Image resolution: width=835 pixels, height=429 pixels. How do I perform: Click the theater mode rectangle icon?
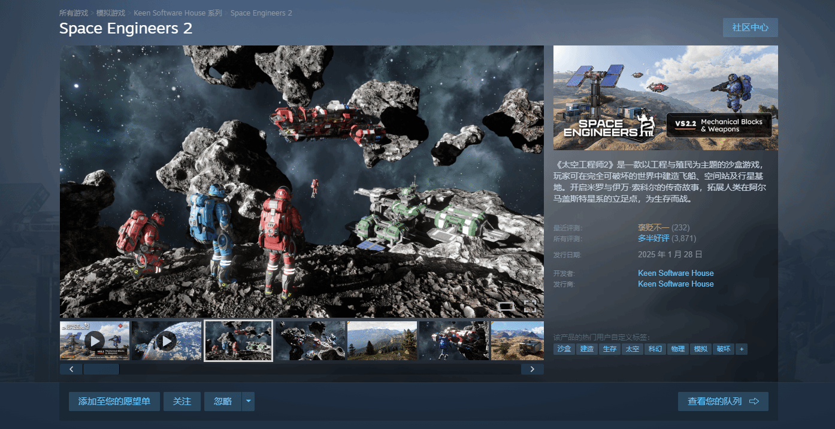(x=506, y=307)
